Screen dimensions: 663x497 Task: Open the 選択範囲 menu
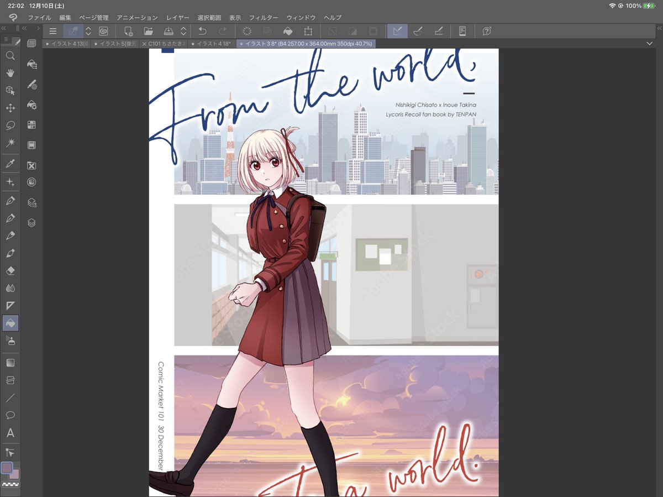209,18
